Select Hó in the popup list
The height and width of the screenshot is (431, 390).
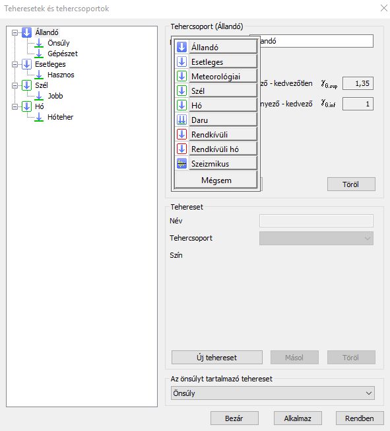tap(223, 105)
